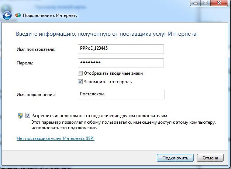Click the connection name field Ростелеком

[121, 95]
